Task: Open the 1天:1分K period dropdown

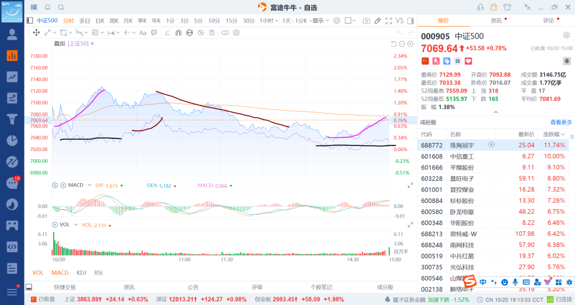Action: click(297, 21)
